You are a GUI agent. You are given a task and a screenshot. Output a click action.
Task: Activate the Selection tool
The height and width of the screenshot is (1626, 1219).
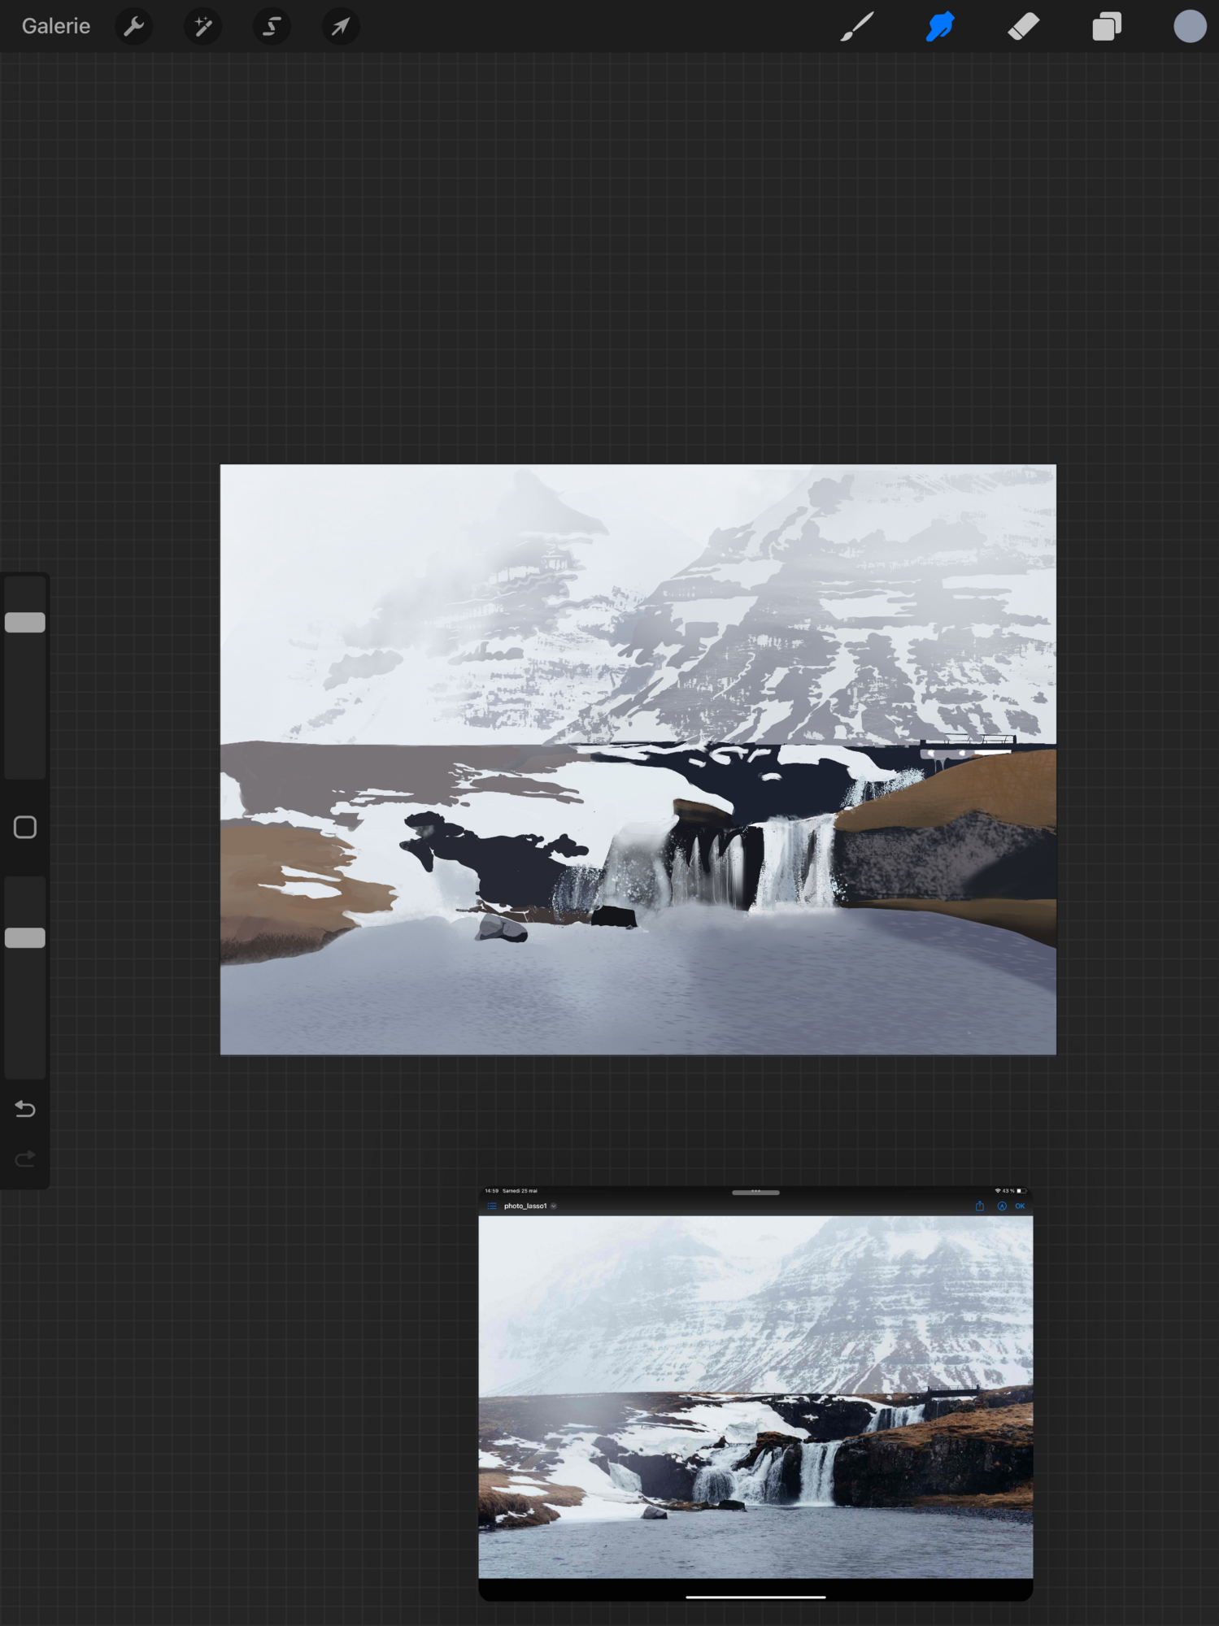[x=272, y=26]
